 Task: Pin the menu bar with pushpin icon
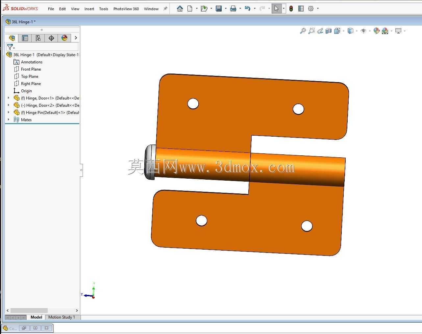tap(165, 9)
